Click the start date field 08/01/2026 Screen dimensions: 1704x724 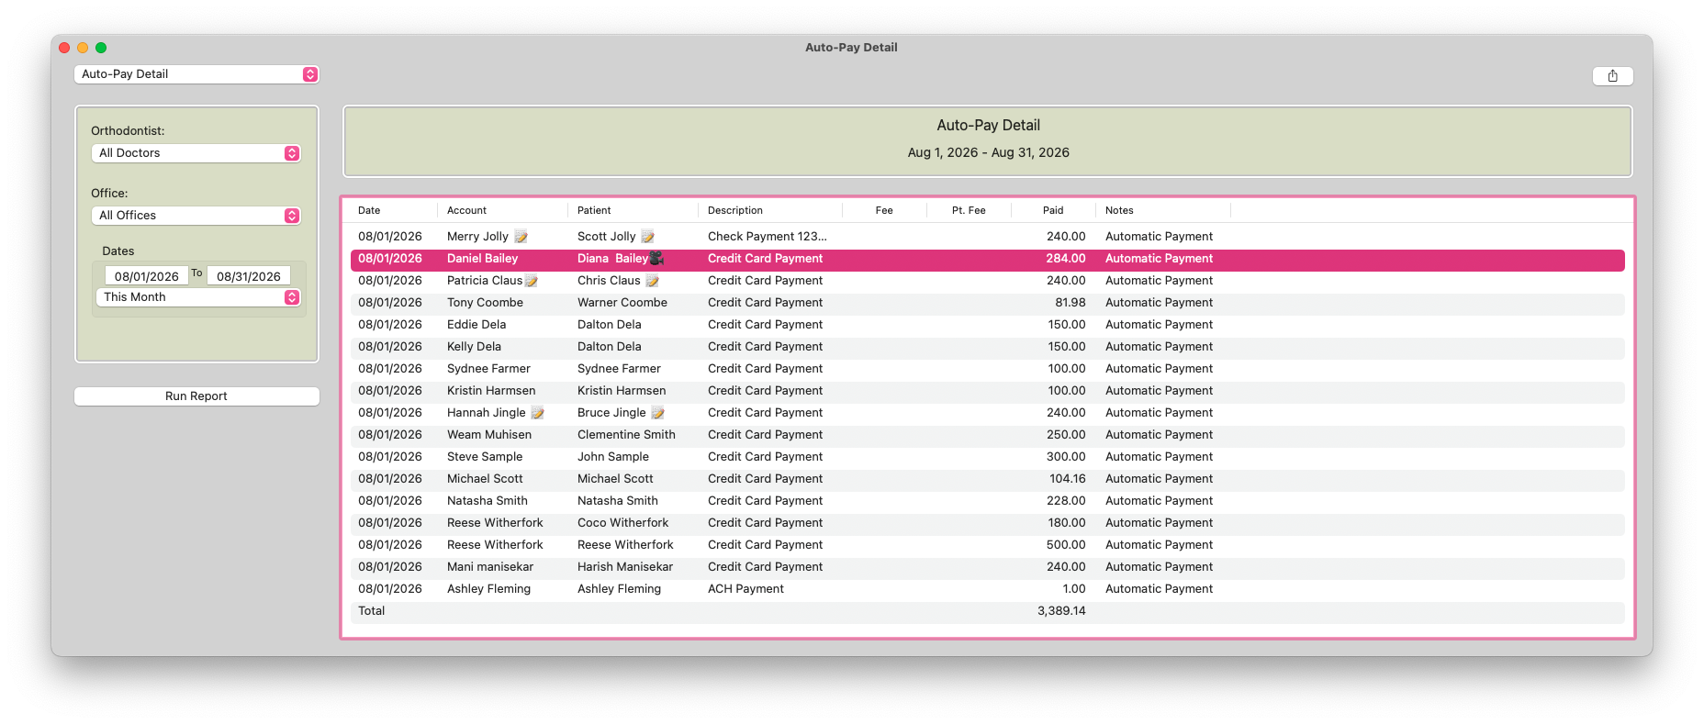point(147,276)
